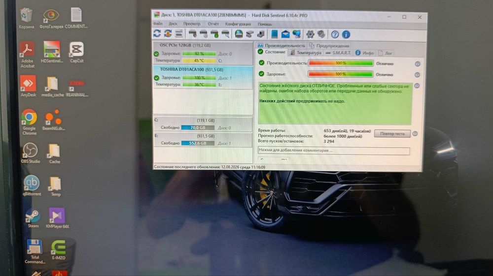Select HDSentinel desktop shortcut
The width and height of the screenshot is (493, 276).
[52, 52]
